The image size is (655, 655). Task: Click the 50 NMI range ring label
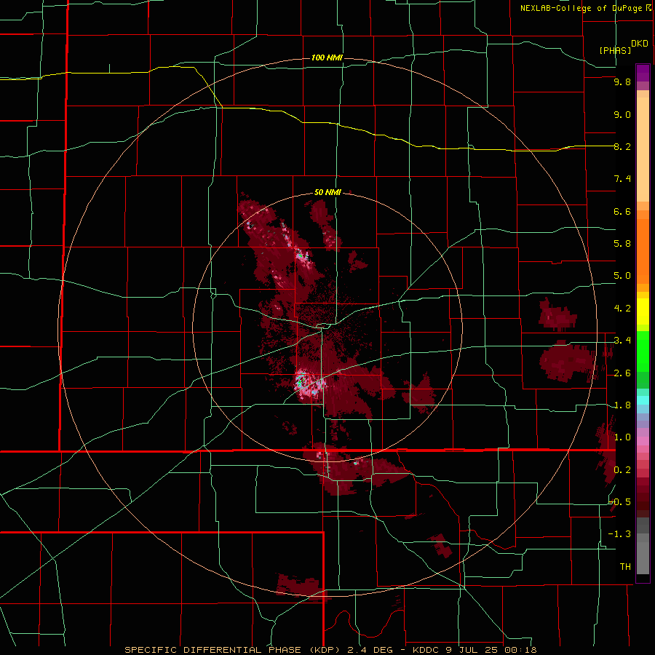pos(327,192)
